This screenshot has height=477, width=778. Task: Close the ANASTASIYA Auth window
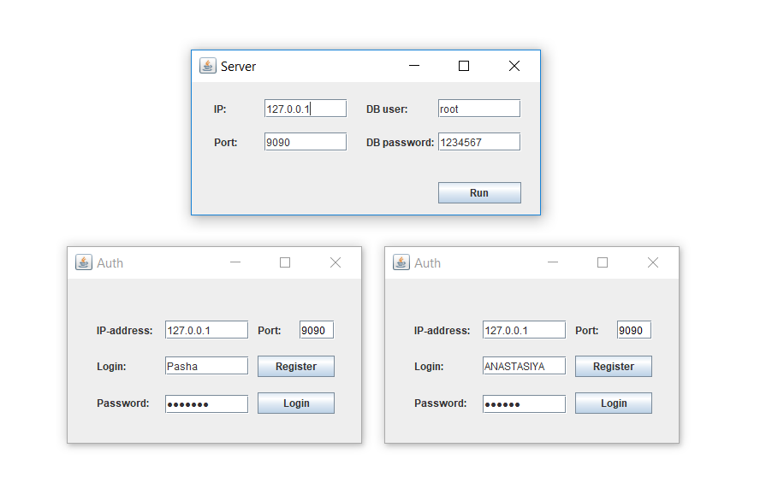[653, 262]
